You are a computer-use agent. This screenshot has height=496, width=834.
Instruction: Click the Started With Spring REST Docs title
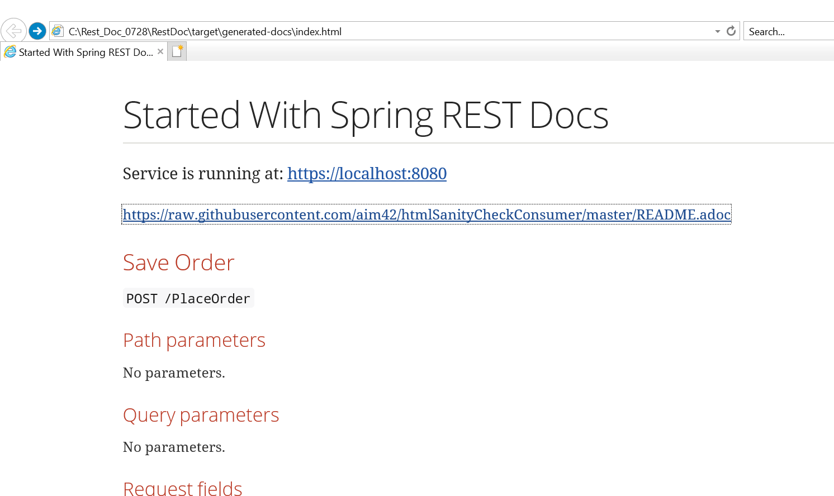pos(366,116)
